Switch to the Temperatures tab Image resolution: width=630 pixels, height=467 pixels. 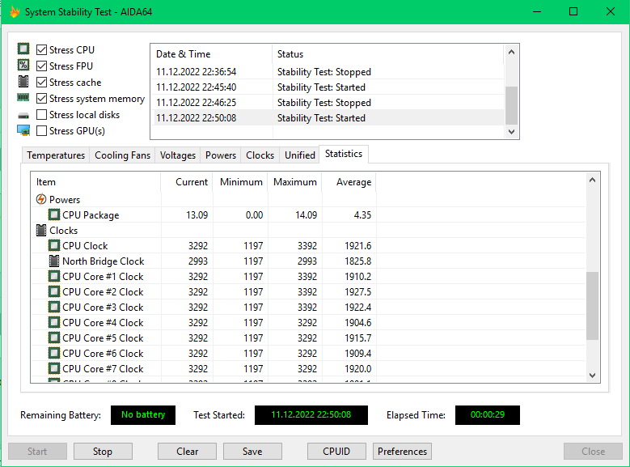point(56,155)
